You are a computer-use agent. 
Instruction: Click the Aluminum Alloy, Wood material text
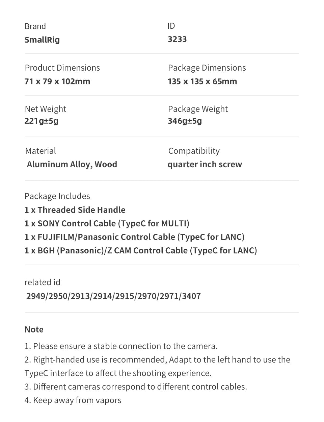[72, 165]
